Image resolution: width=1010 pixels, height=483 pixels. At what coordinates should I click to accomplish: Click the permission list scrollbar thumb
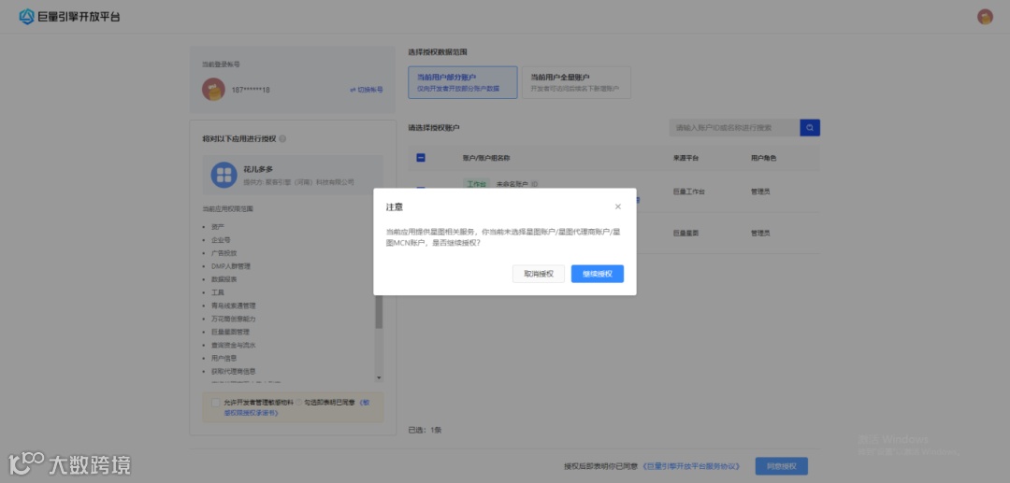379,312
